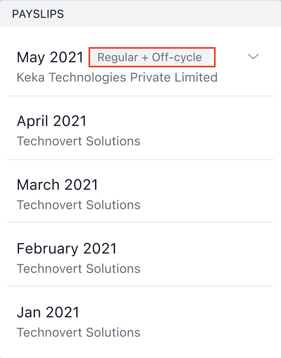The width and height of the screenshot is (281, 358).
Task: Collapse the May 2021 details chevron
Action: (253, 57)
